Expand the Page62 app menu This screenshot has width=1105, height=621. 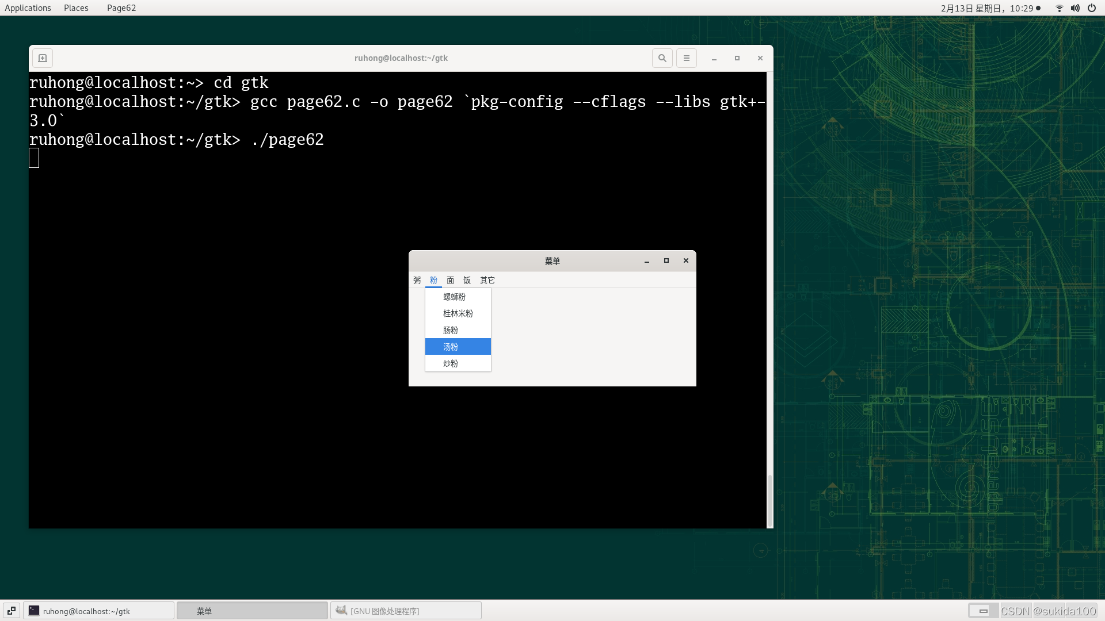point(121,8)
